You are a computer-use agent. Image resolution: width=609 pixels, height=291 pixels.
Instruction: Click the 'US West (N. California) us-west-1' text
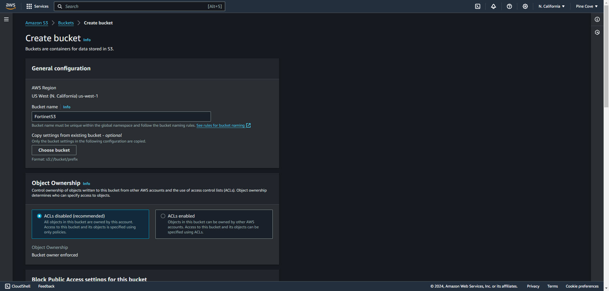pos(65,96)
